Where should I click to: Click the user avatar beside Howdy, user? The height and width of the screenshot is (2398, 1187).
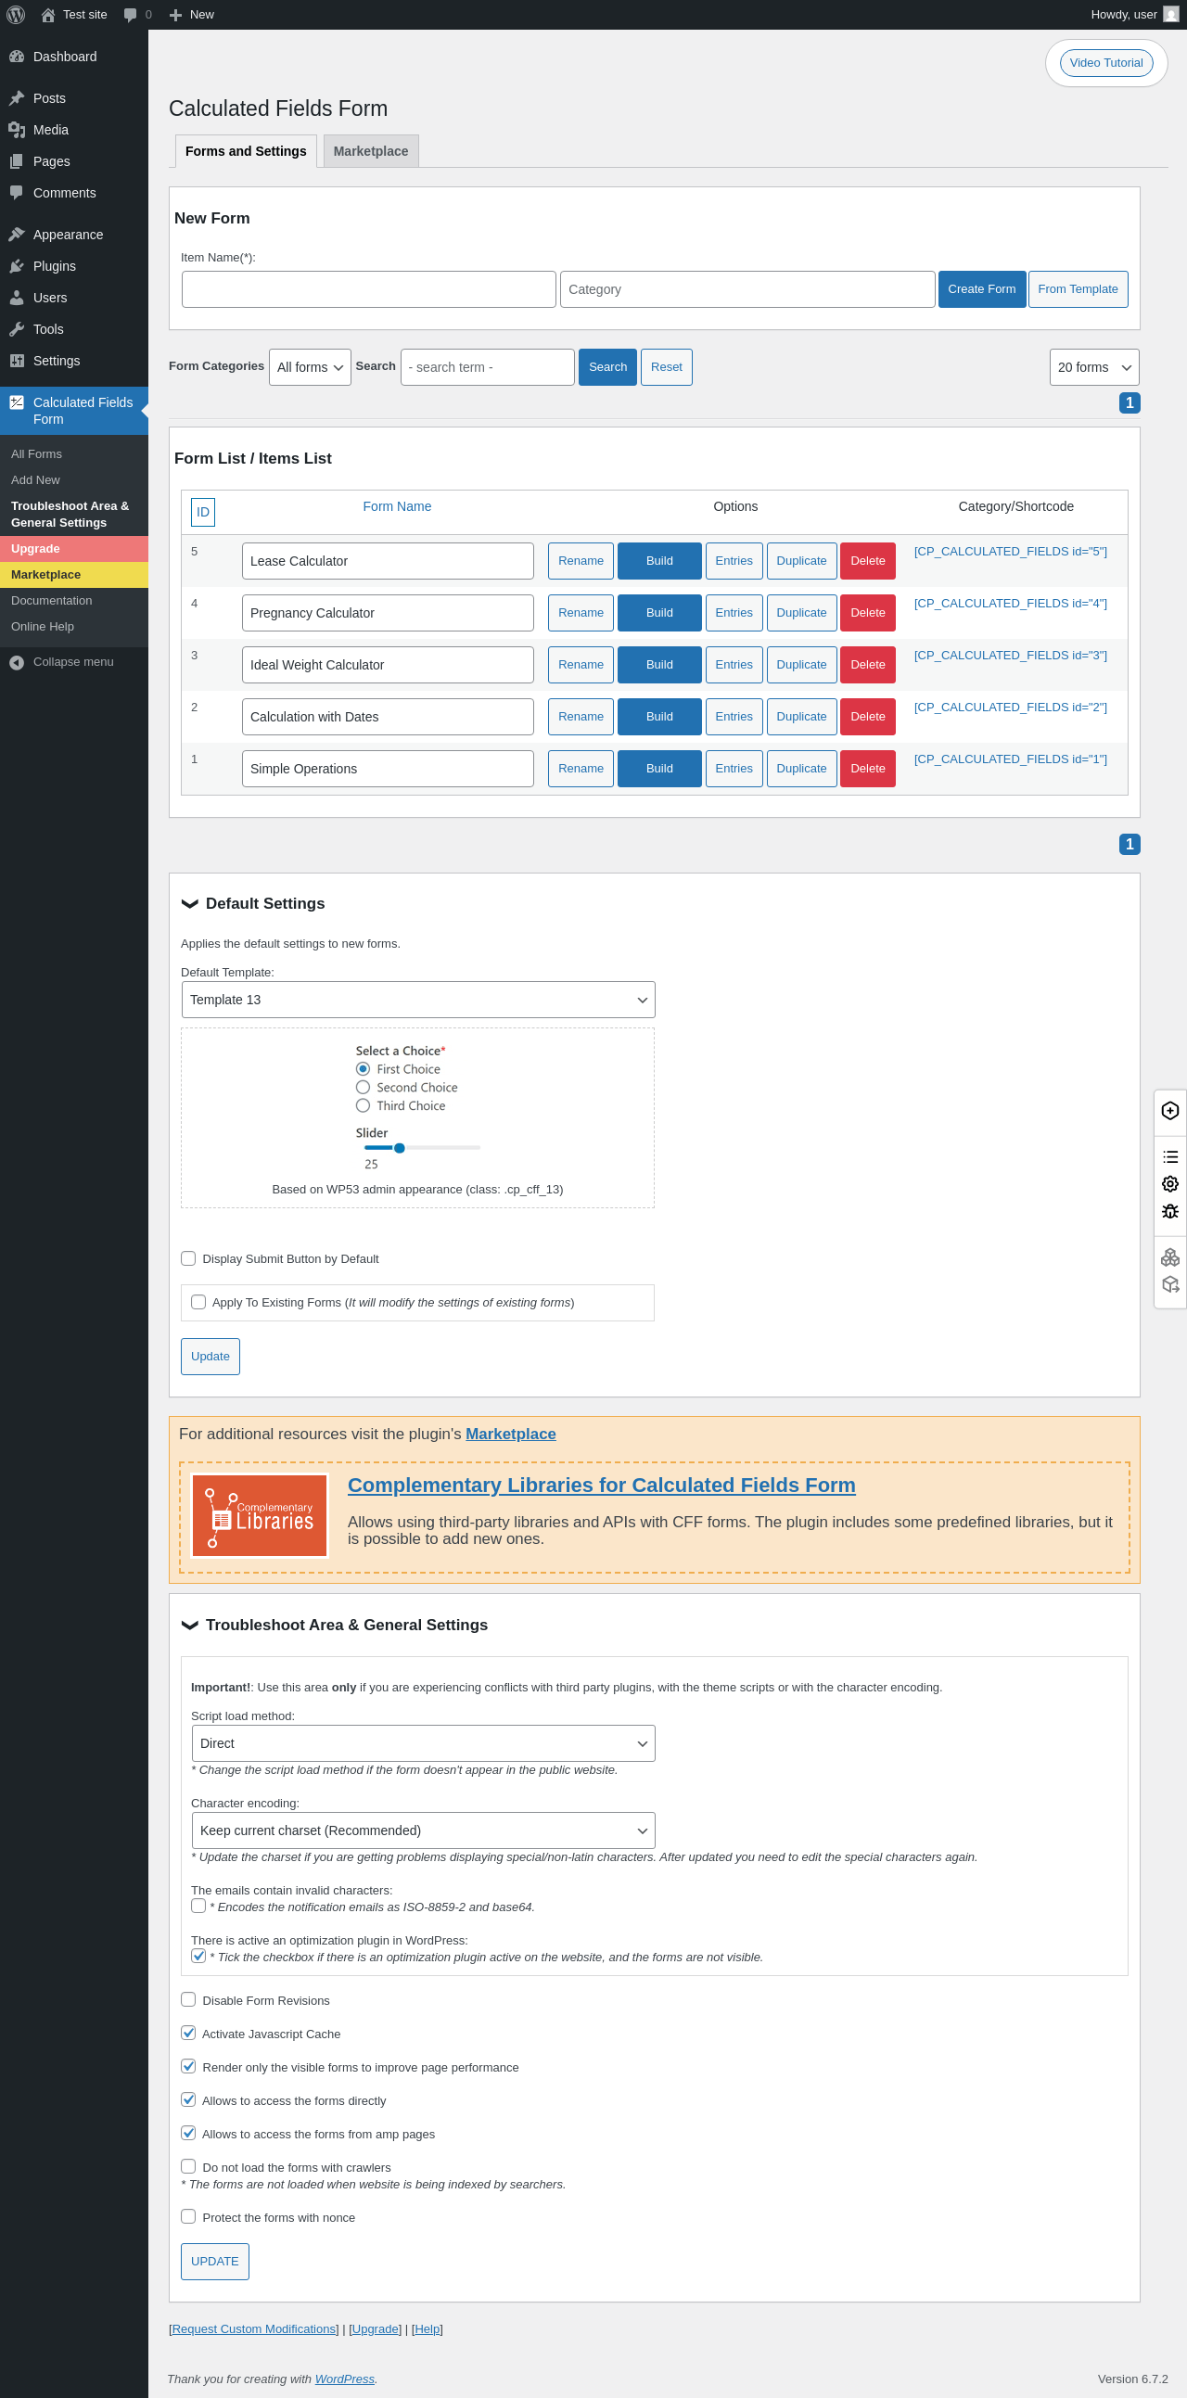[1171, 15]
